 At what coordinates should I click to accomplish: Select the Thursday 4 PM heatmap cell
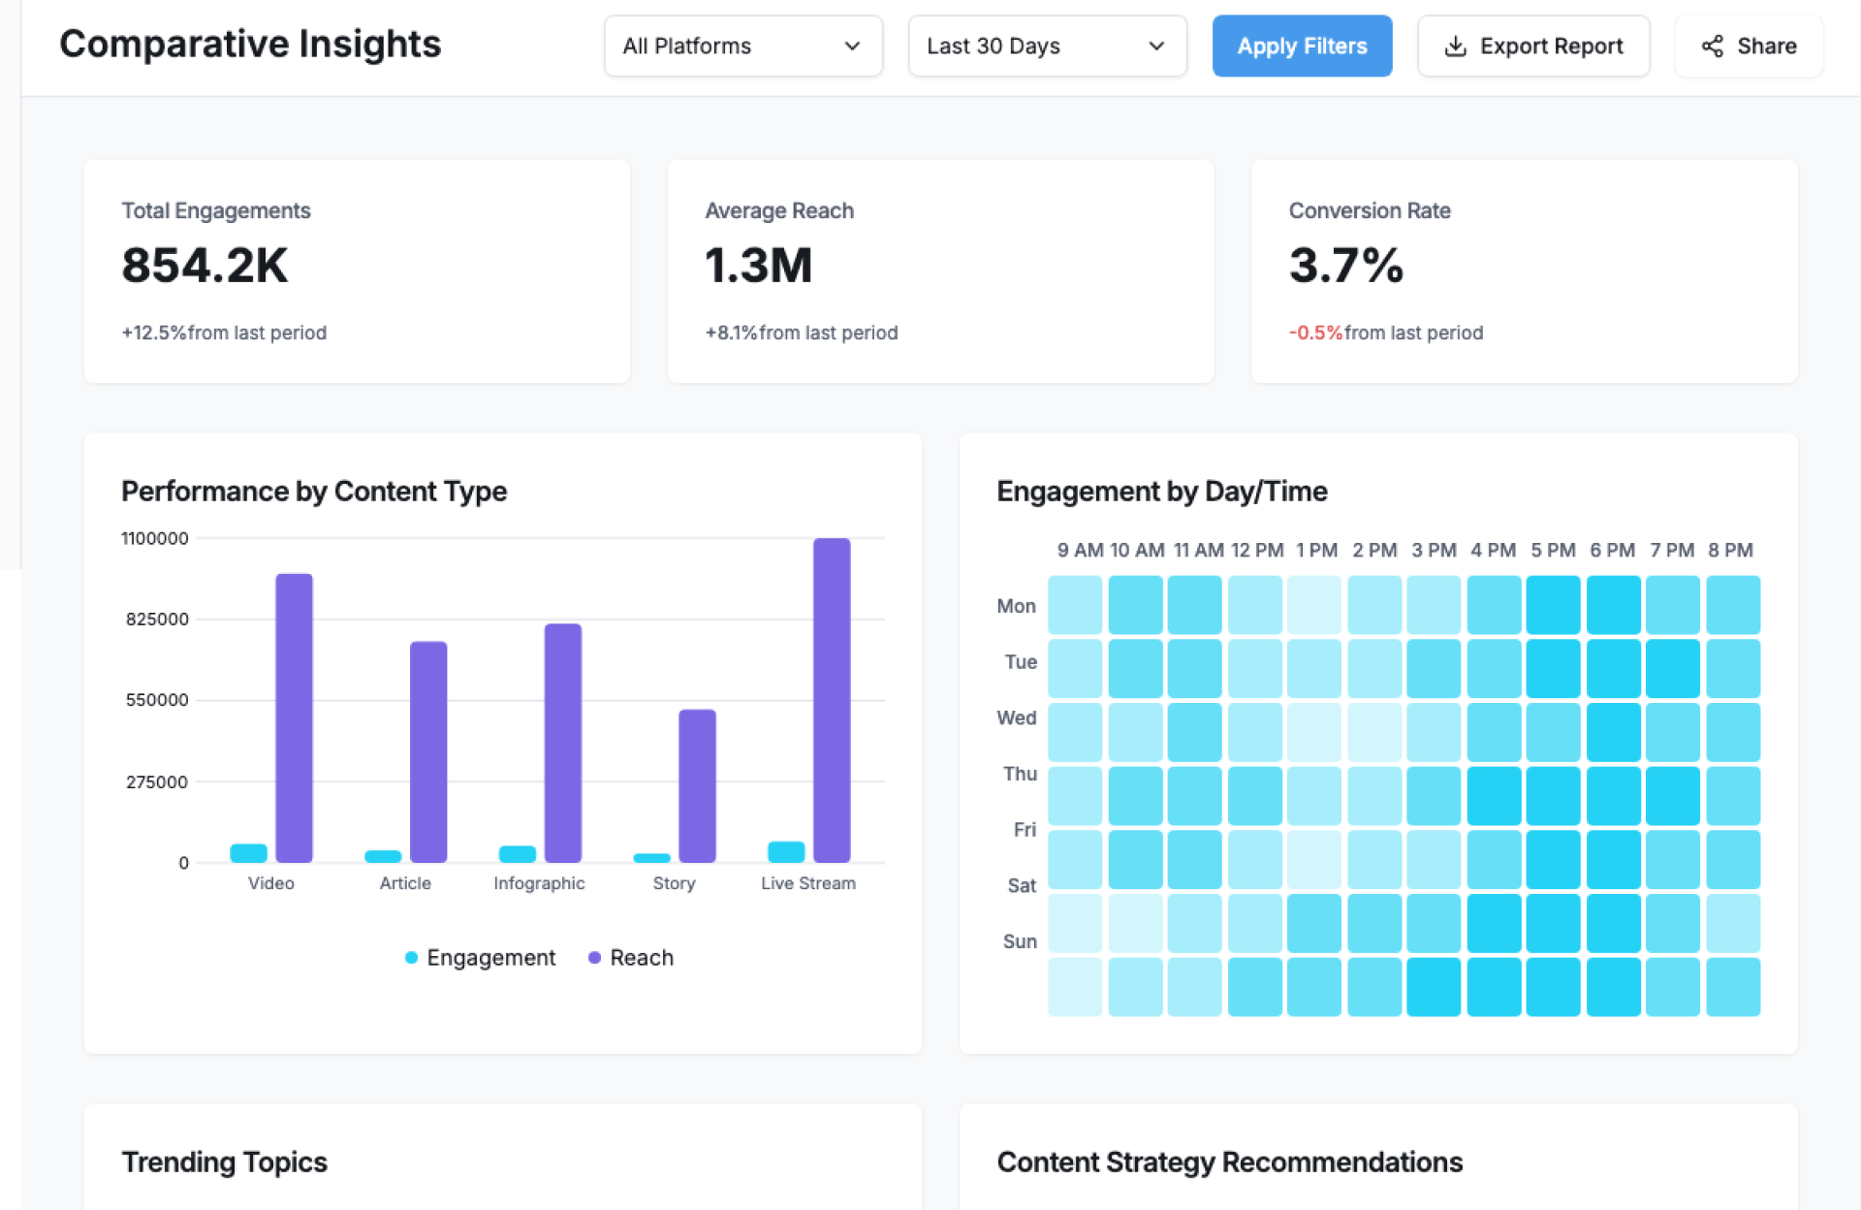1494,796
